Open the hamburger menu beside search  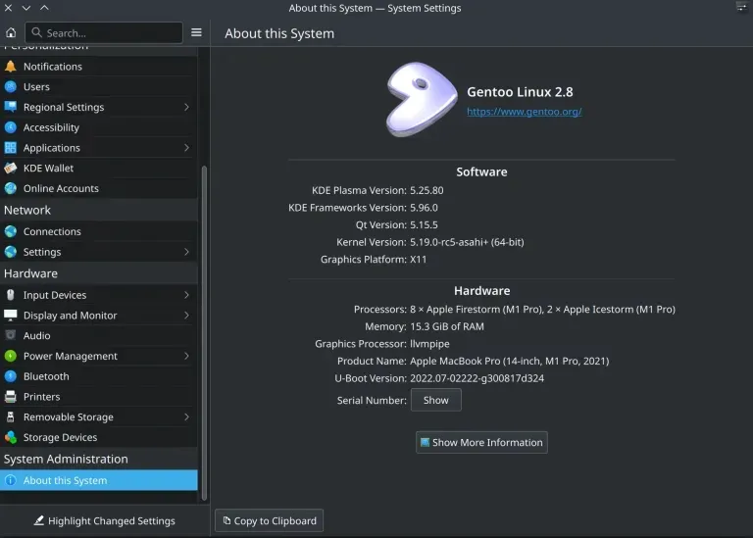pos(196,32)
